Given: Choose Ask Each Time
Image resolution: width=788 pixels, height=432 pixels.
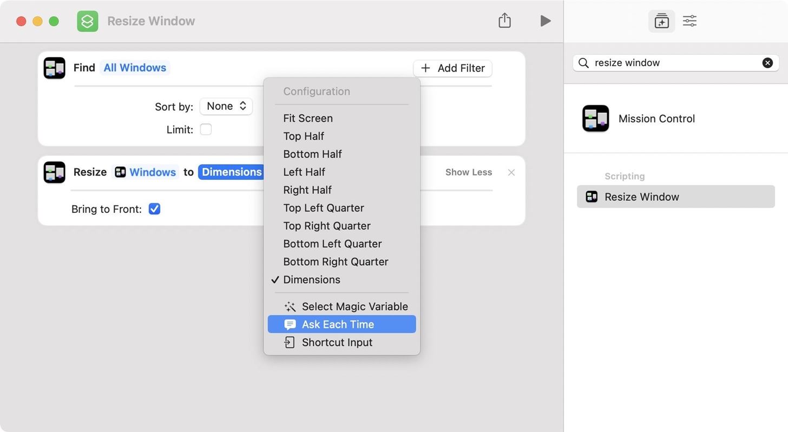Looking at the screenshot, I should 342,324.
